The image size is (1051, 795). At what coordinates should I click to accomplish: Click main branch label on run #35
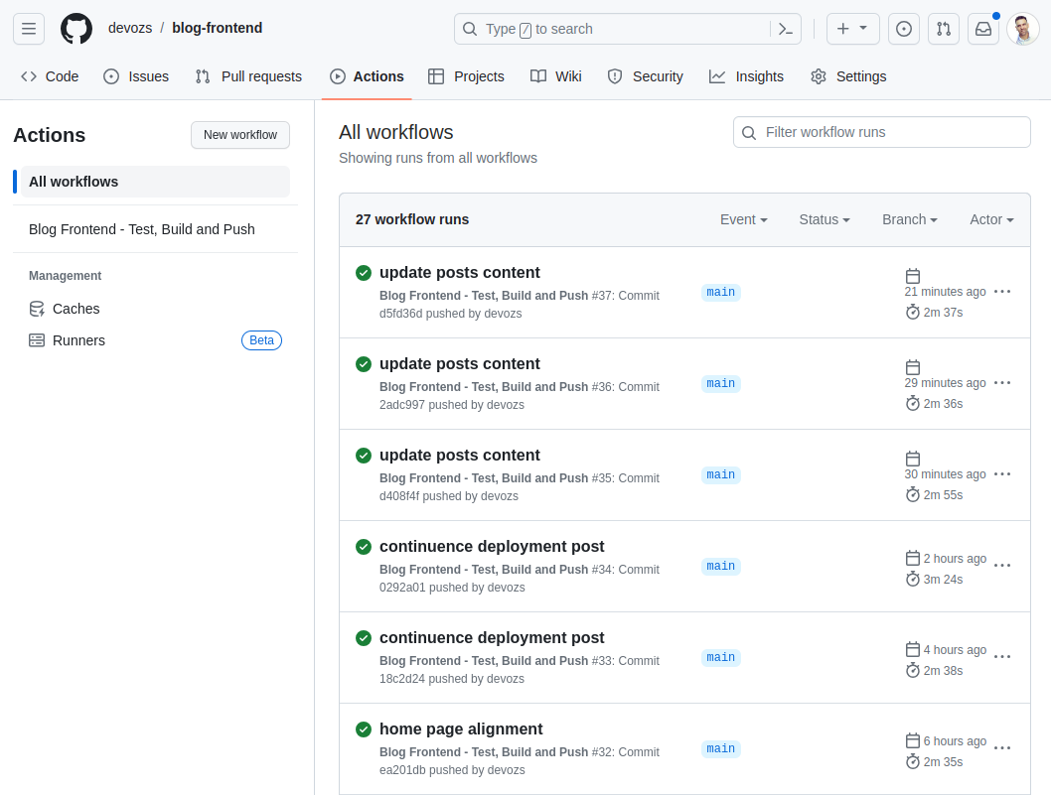pos(720,474)
